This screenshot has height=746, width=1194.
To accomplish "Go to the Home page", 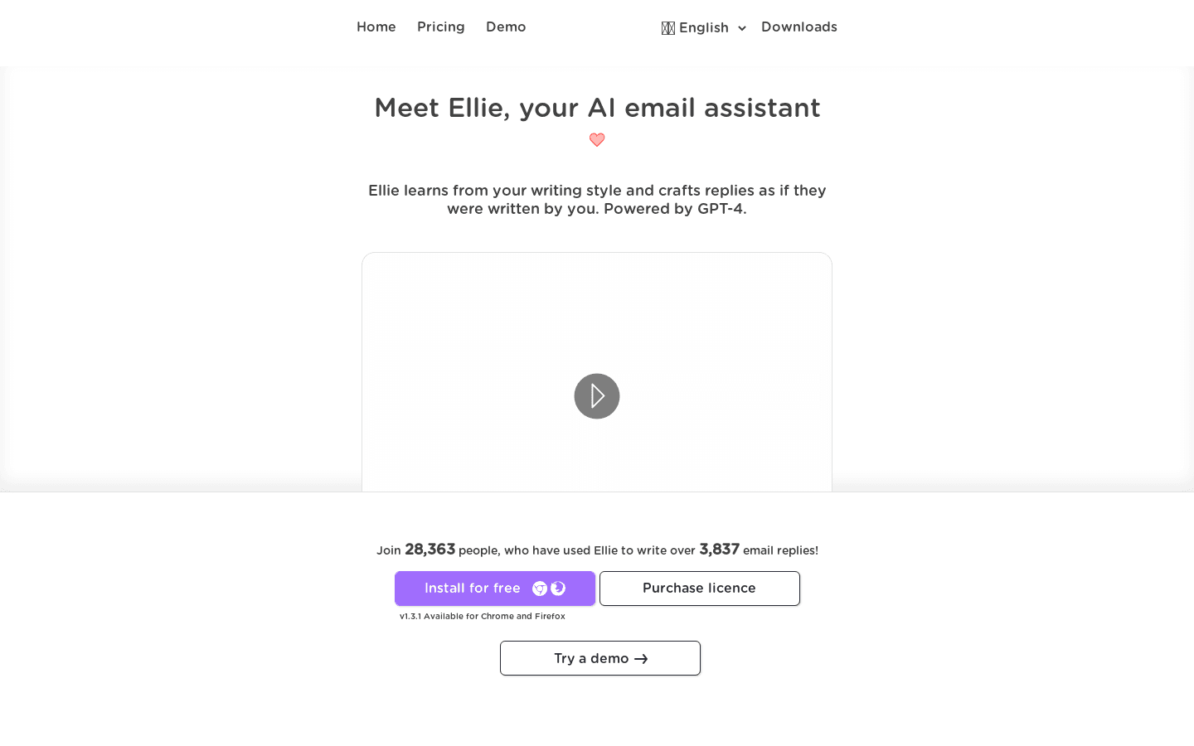I will pyautogui.click(x=376, y=27).
